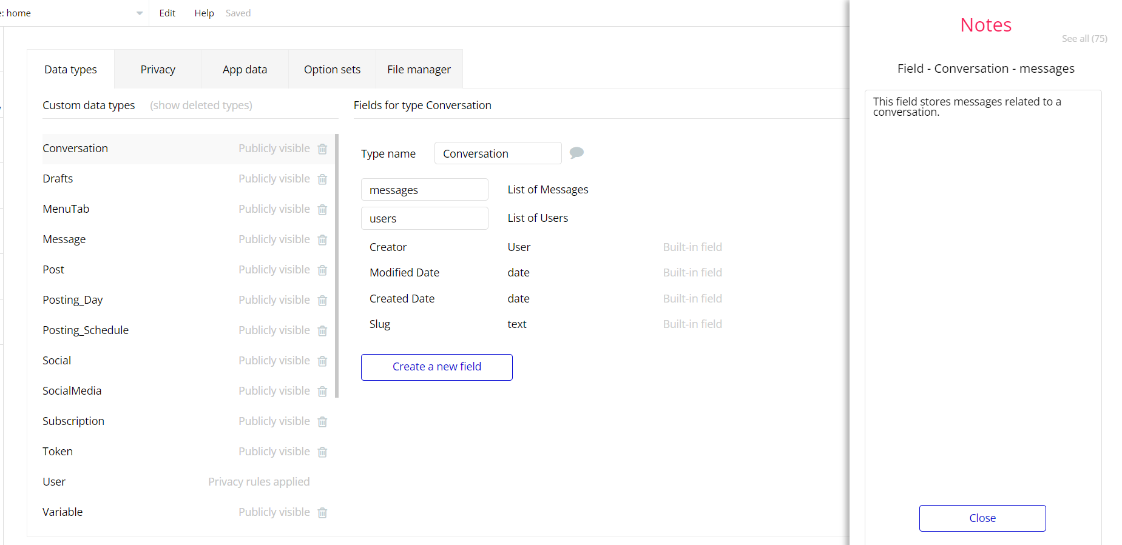Viewport: 1122px width, 545px height.
Task: Select the User data type in list
Action: click(x=54, y=482)
